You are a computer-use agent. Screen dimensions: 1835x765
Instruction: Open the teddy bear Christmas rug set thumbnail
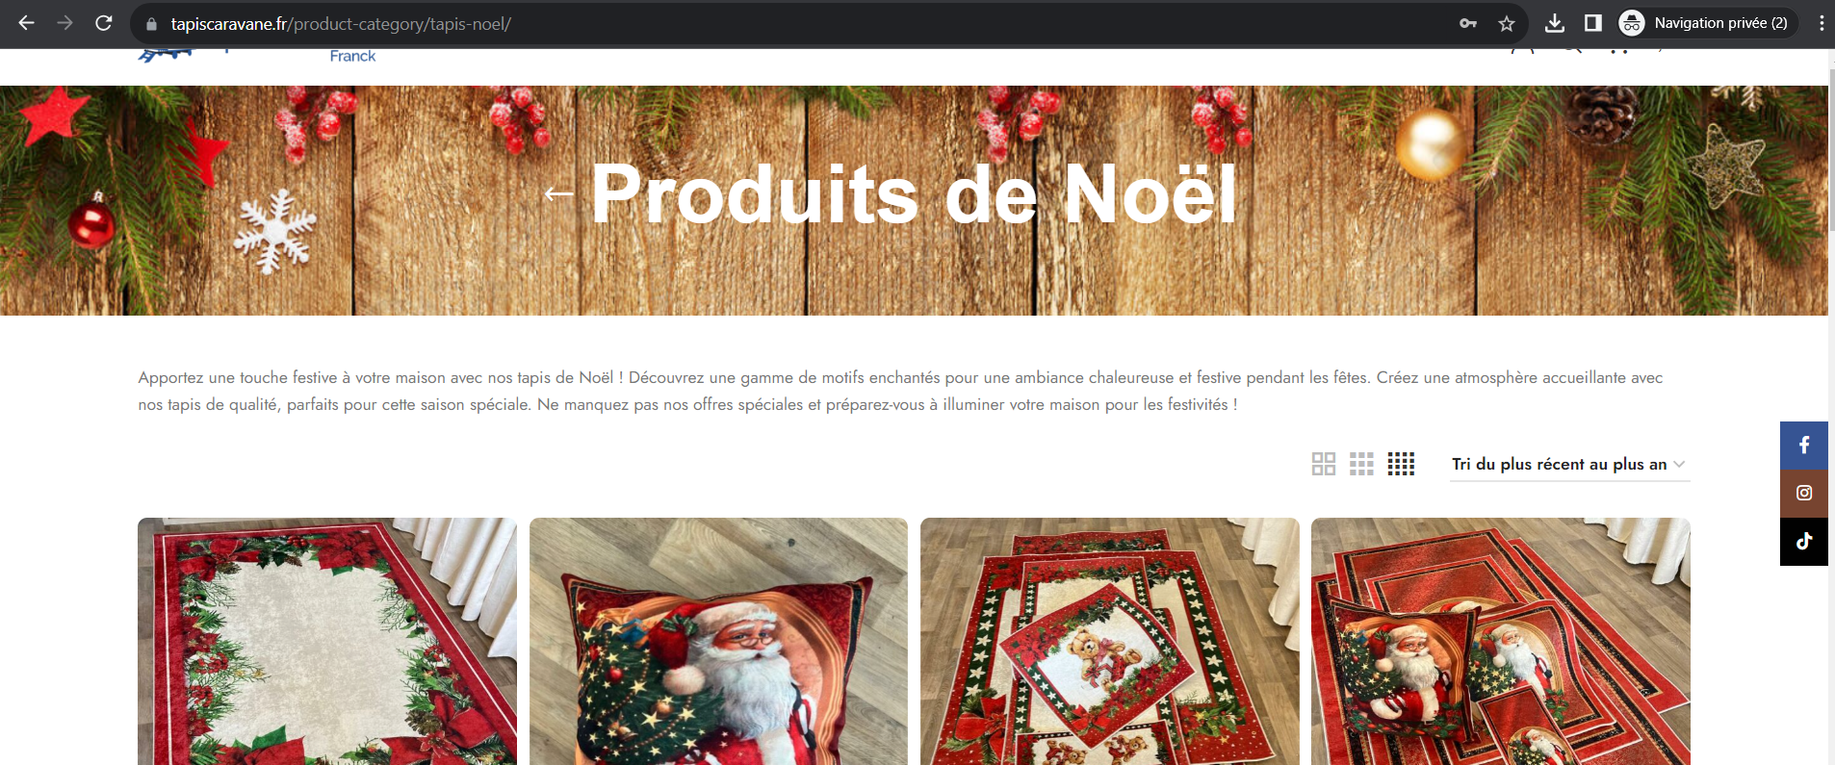coord(1109,641)
